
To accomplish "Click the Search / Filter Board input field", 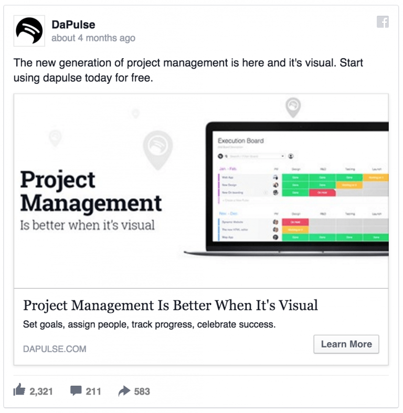I will pos(253,156).
